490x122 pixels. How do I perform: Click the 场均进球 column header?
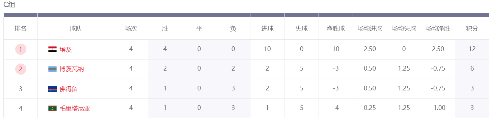pyautogui.click(x=370, y=29)
